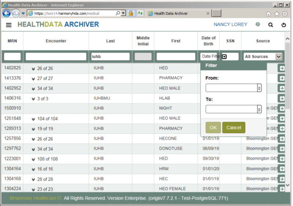Open recent pages dropdown arrow
The width and height of the screenshot is (293, 206).
click(23, 13)
